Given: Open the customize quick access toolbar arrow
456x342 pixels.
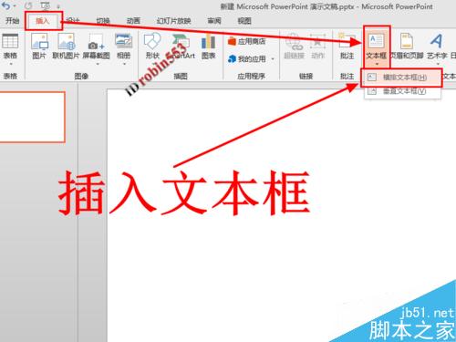Looking at the screenshot, I should click(x=58, y=6).
